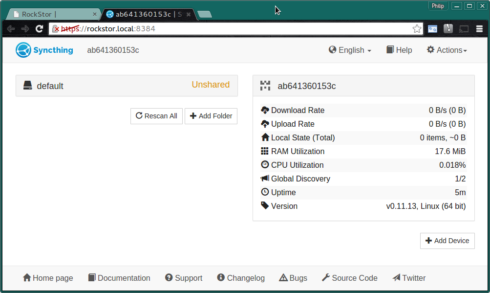Open the English language dropdown
Image resolution: width=490 pixels, height=293 pixels.
click(350, 50)
